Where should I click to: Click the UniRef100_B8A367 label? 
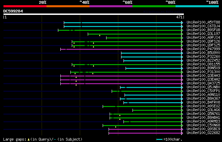click(x=203, y=99)
